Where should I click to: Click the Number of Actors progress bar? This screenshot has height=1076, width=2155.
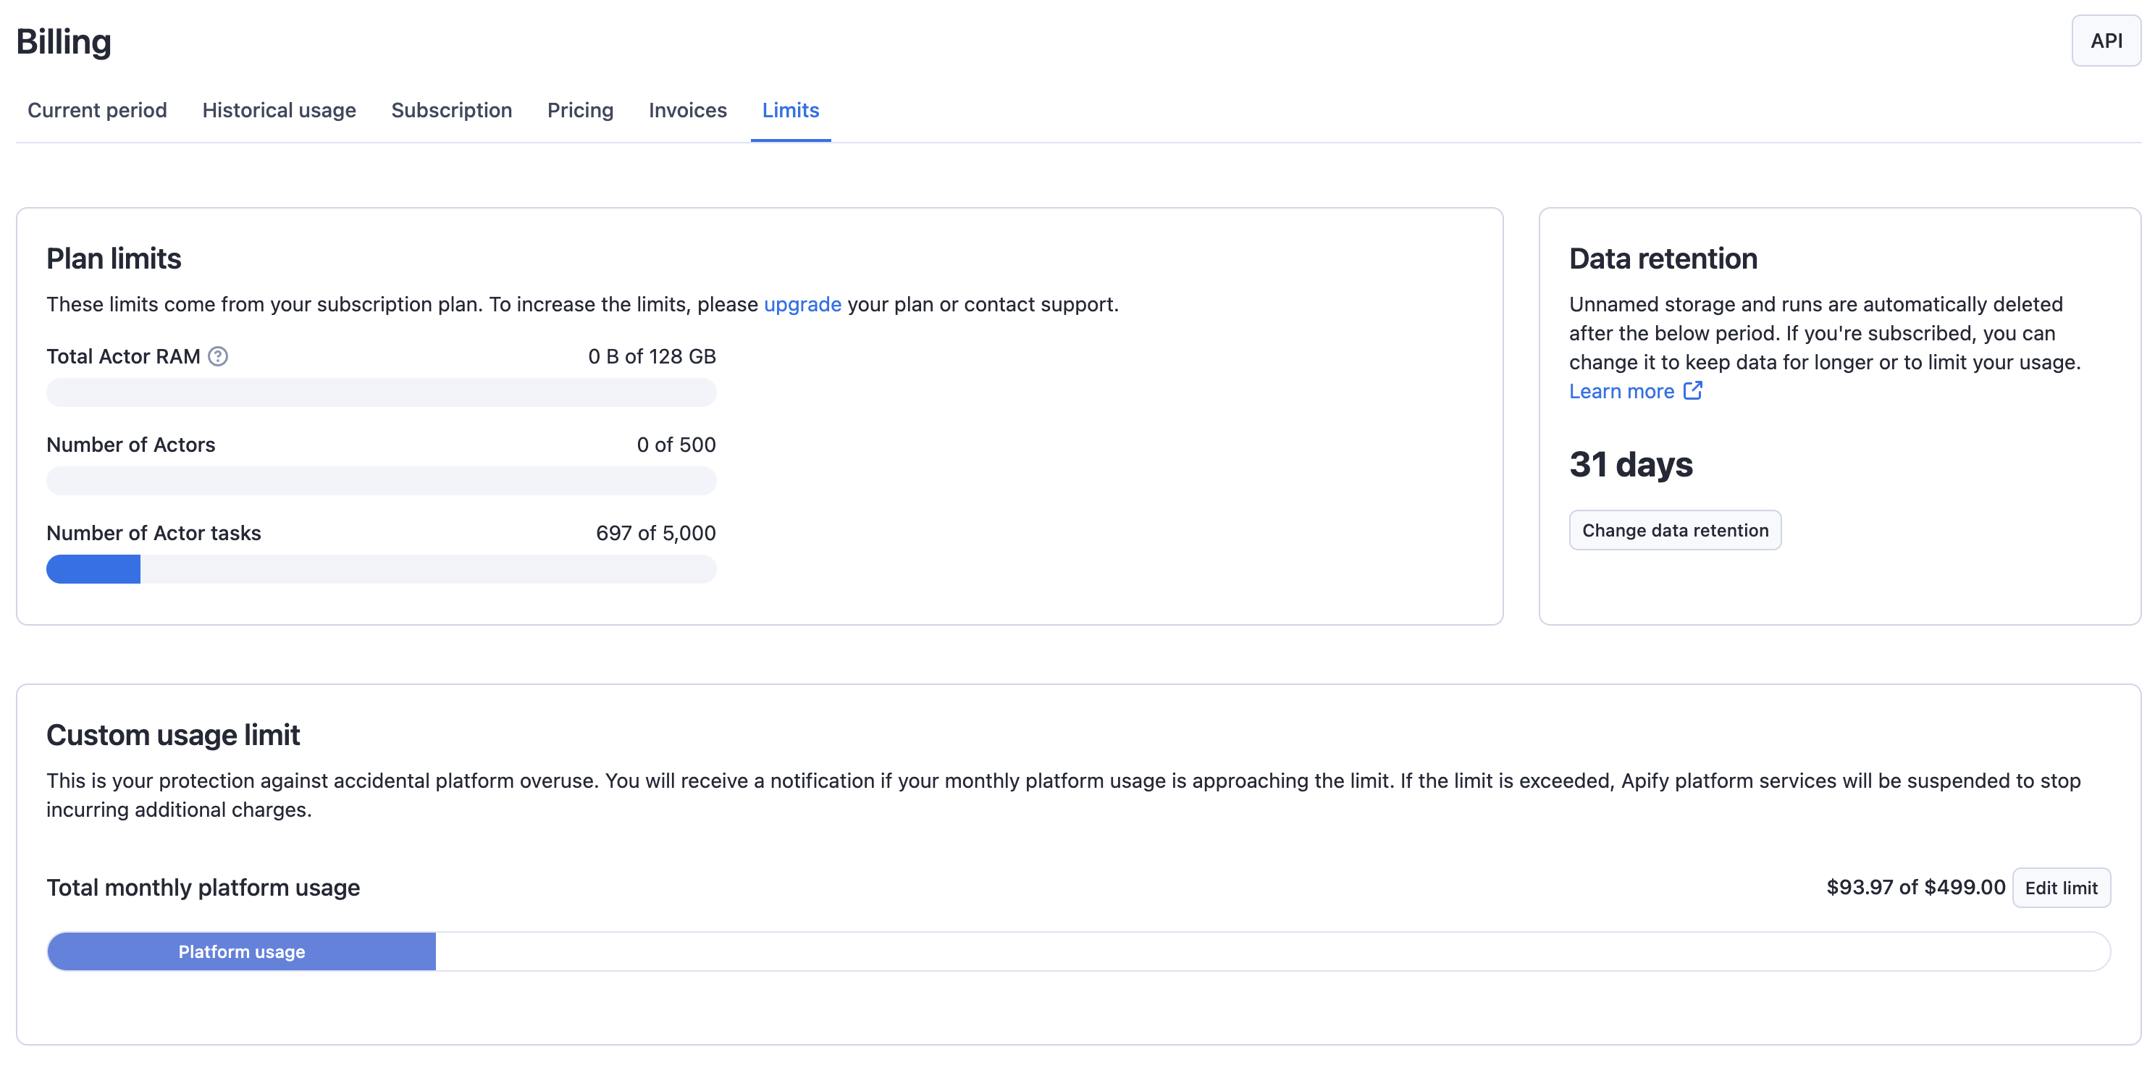[382, 480]
